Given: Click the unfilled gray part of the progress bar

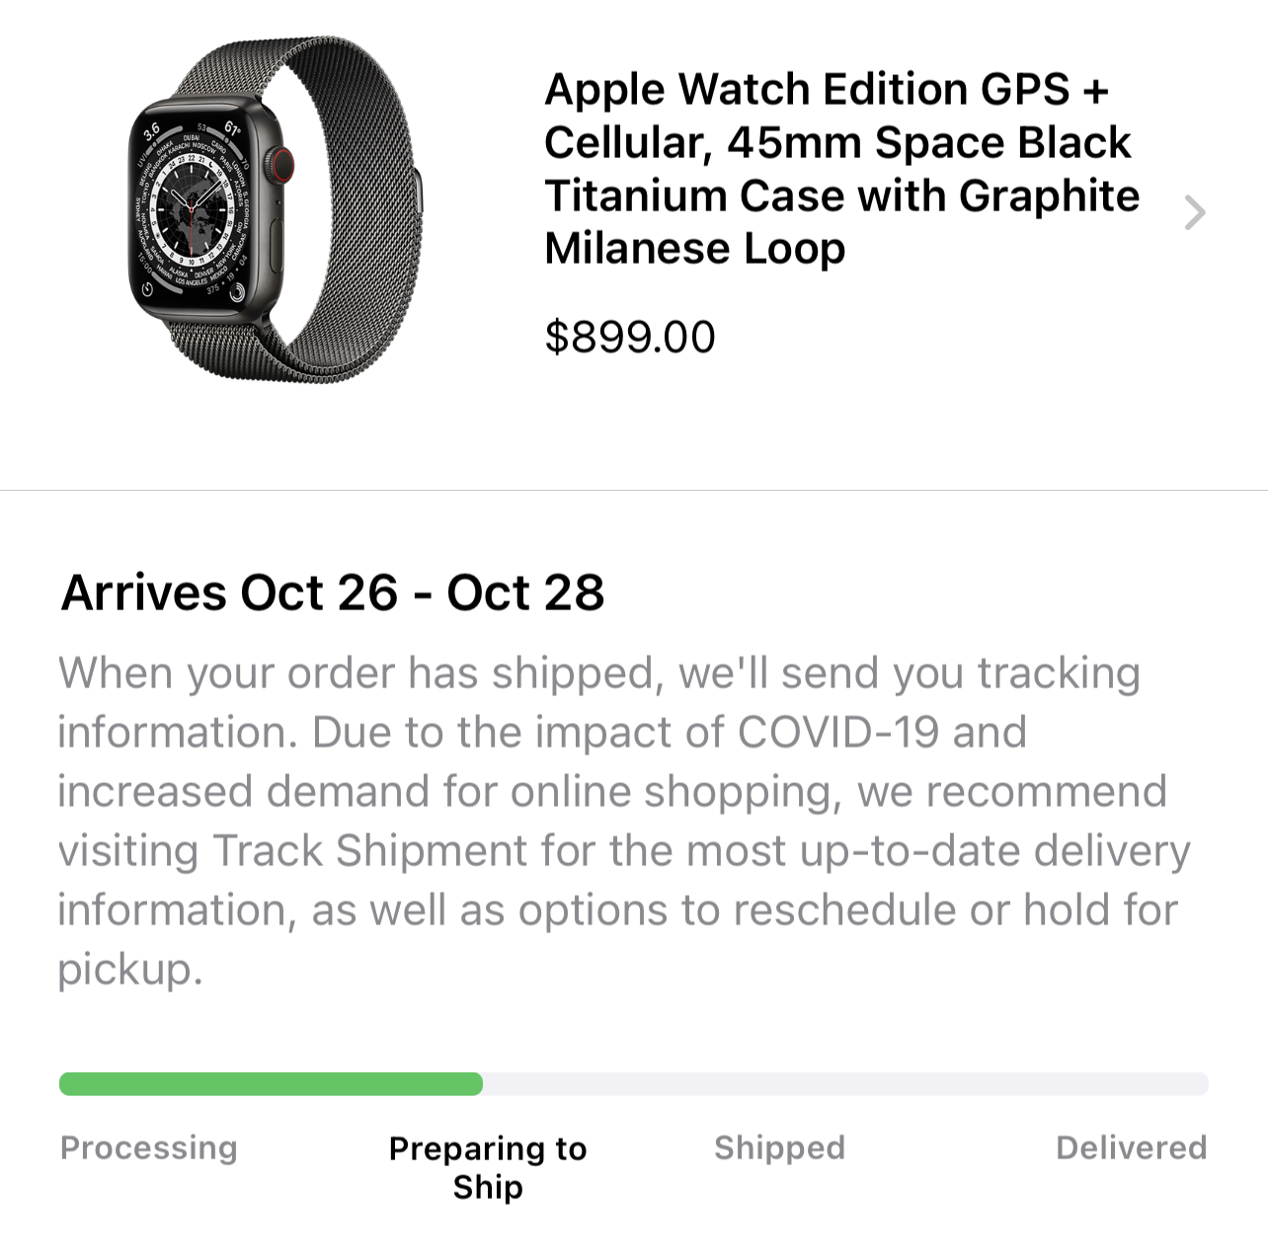Looking at the screenshot, I should 844,1084.
